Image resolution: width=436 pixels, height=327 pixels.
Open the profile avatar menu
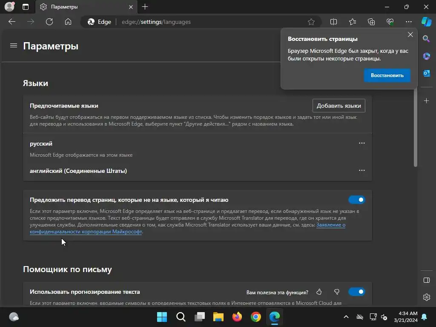9,7
